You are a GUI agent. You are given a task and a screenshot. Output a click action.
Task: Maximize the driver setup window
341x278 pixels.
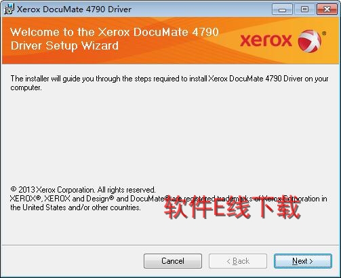tap(304, 9)
